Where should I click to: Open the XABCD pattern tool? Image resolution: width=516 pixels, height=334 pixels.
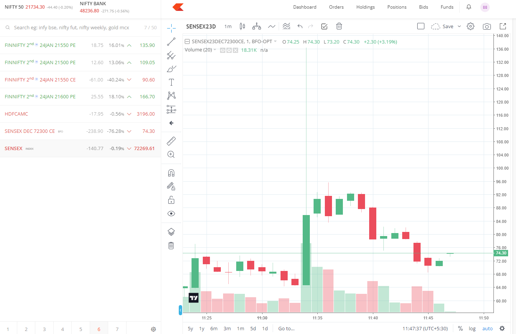coord(171,96)
